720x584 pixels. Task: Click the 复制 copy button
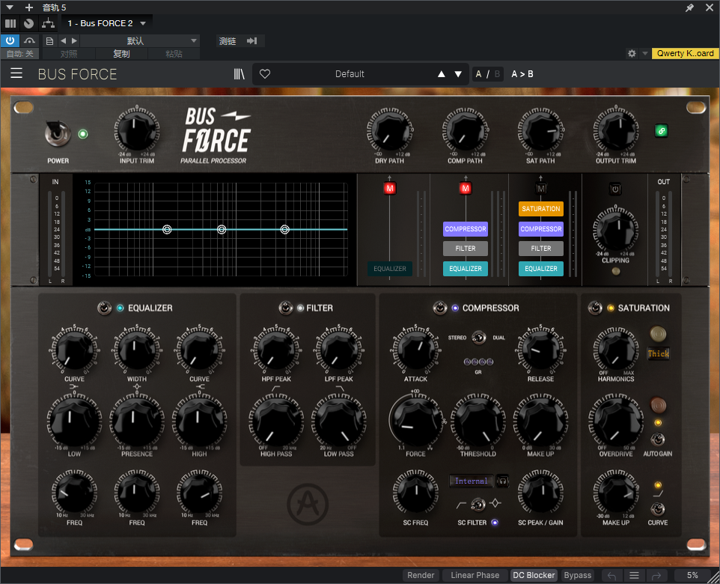pos(121,54)
